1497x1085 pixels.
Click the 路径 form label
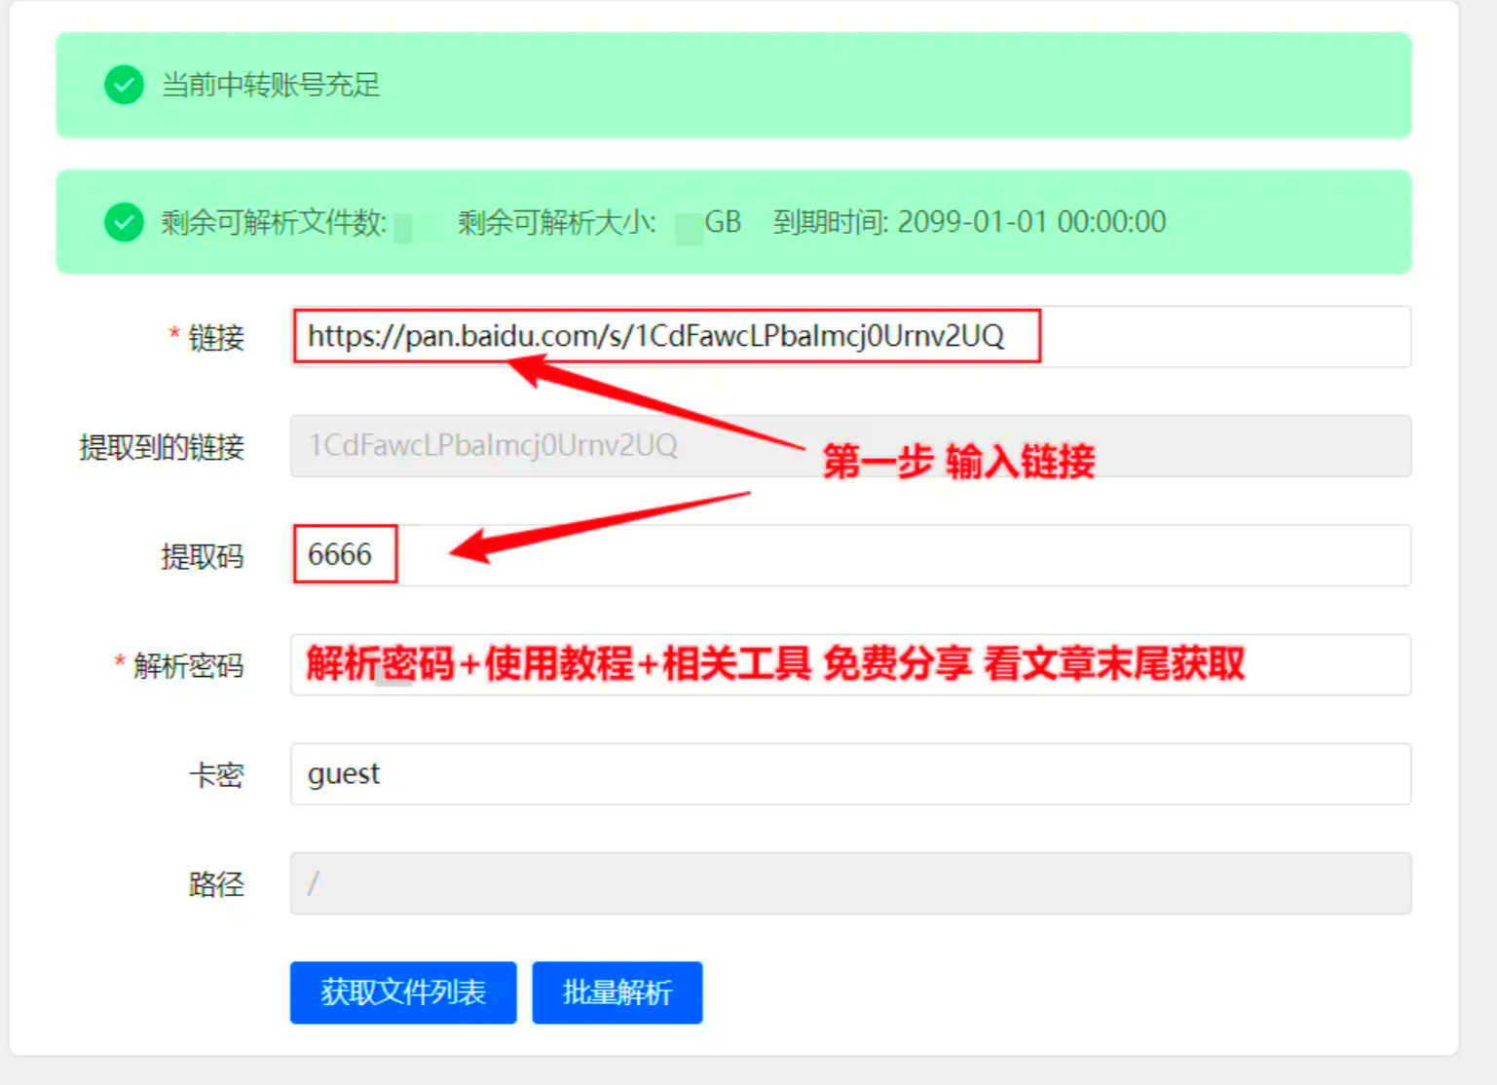[x=215, y=884]
